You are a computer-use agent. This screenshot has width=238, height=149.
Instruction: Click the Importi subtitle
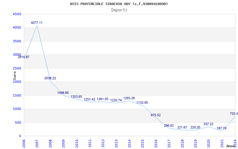point(119,10)
